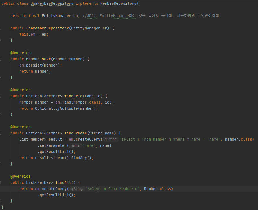
Task: Click the query string containing 'where m.name = :name'
Action: click(170, 140)
